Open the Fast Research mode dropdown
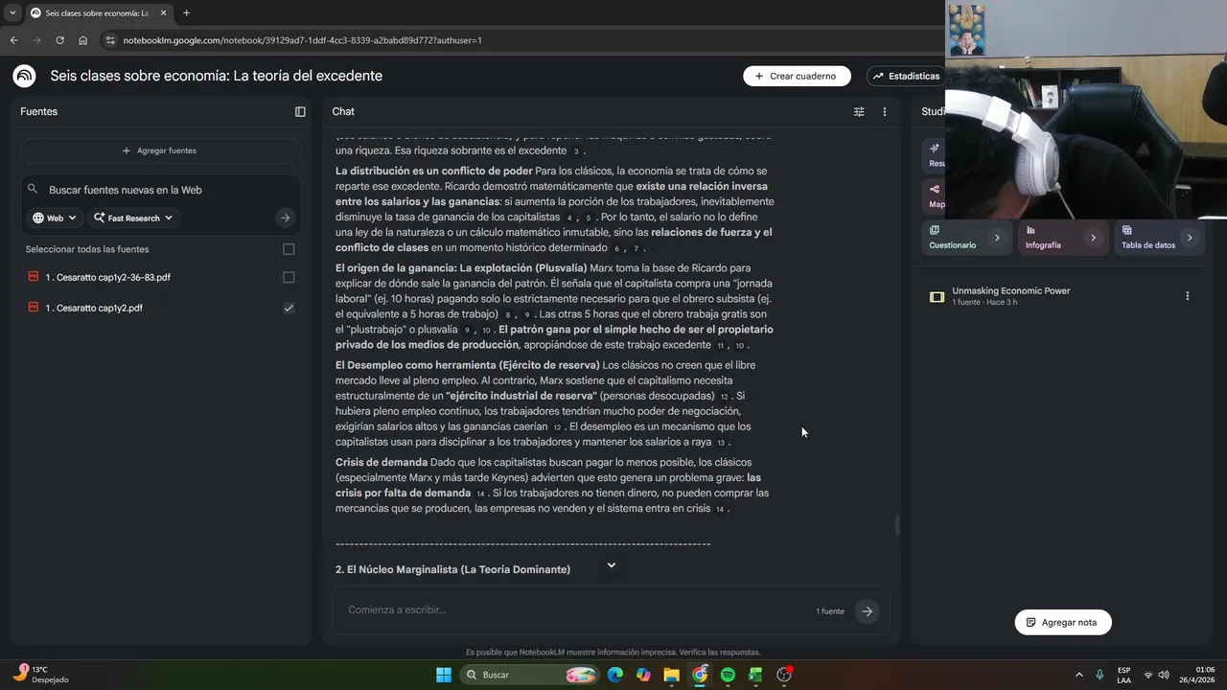 point(133,218)
